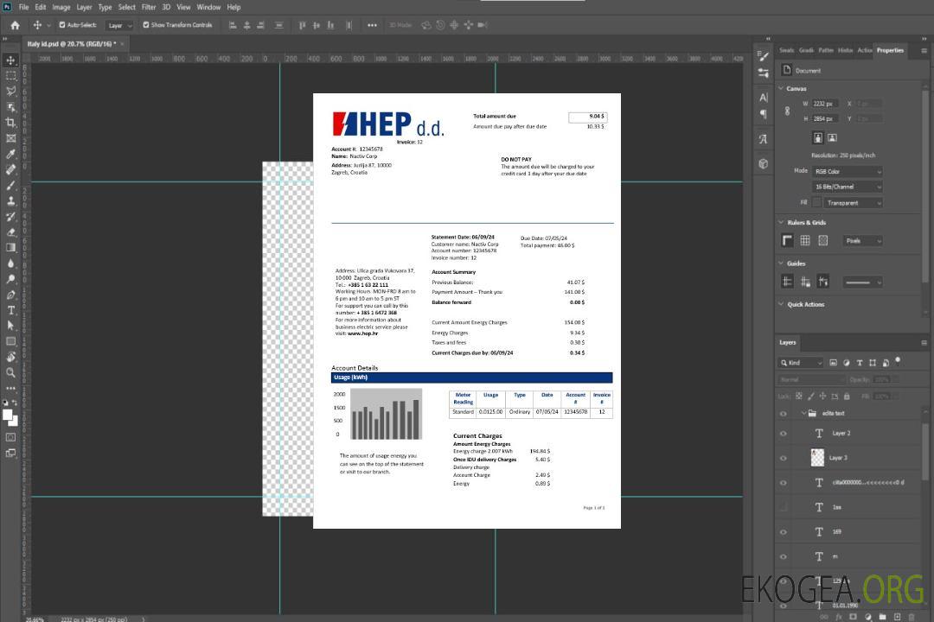Select the Zoom tool
Image resolution: width=934 pixels, height=622 pixels.
pos(10,372)
